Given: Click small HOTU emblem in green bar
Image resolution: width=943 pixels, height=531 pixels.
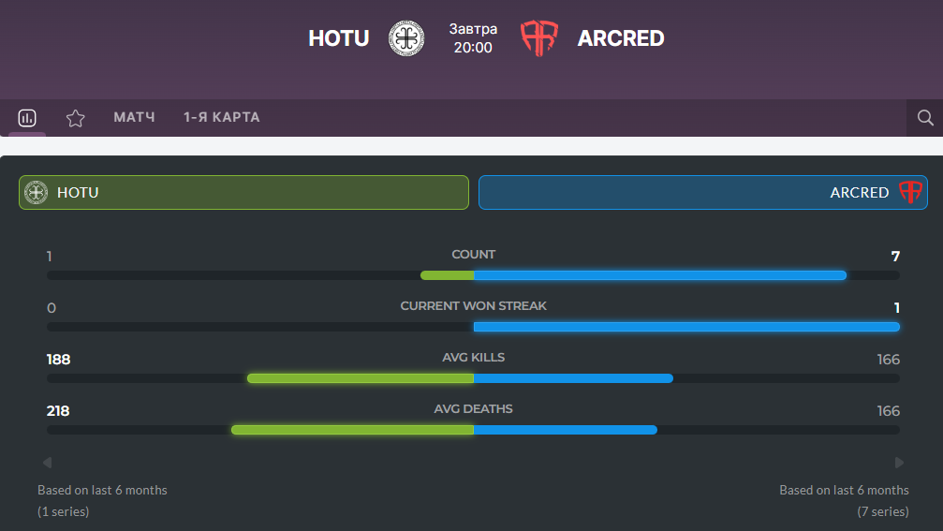Looking at the screenshot, I should 37,192.
